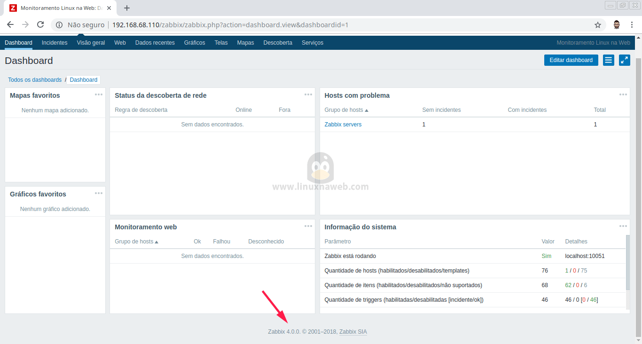Click 'Com incidentes' column header
Viewport: 642px width, 344px height.
pos(527,110)
